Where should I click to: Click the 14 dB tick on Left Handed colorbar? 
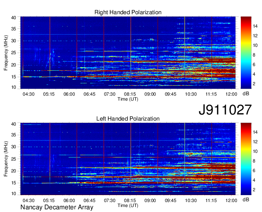(x=255, y=132)
